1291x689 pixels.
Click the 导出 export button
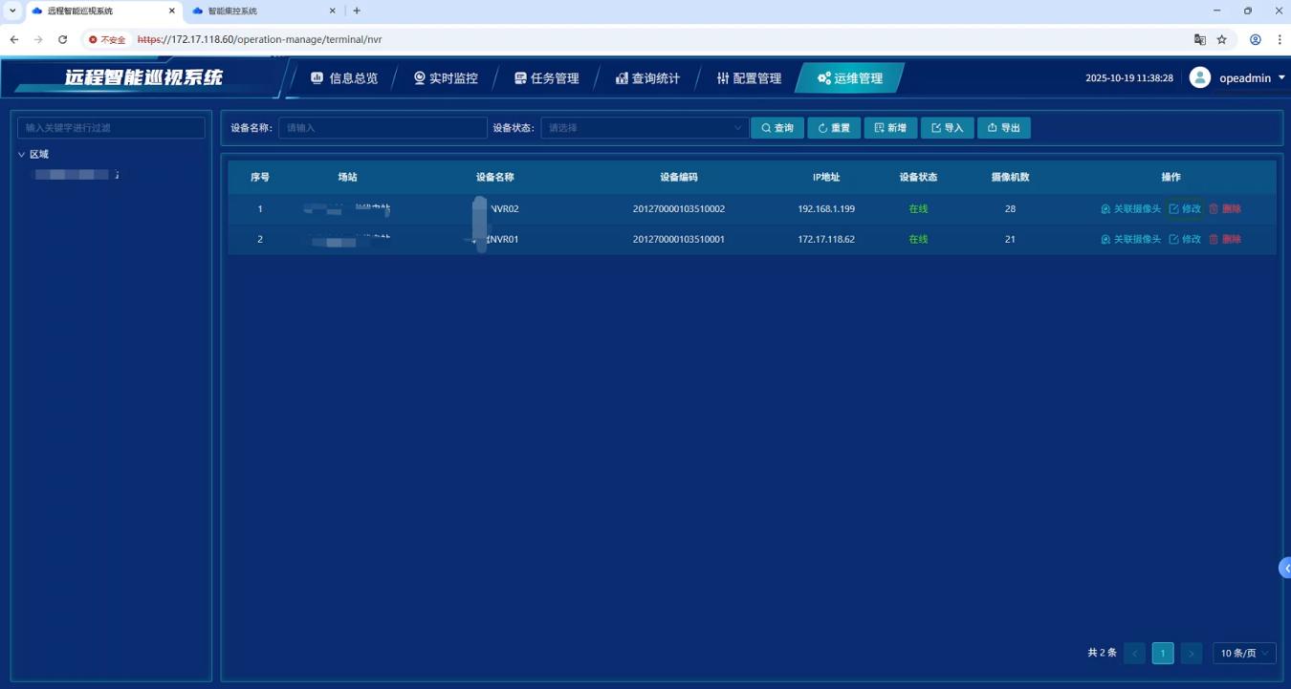tap(1003, 128)
